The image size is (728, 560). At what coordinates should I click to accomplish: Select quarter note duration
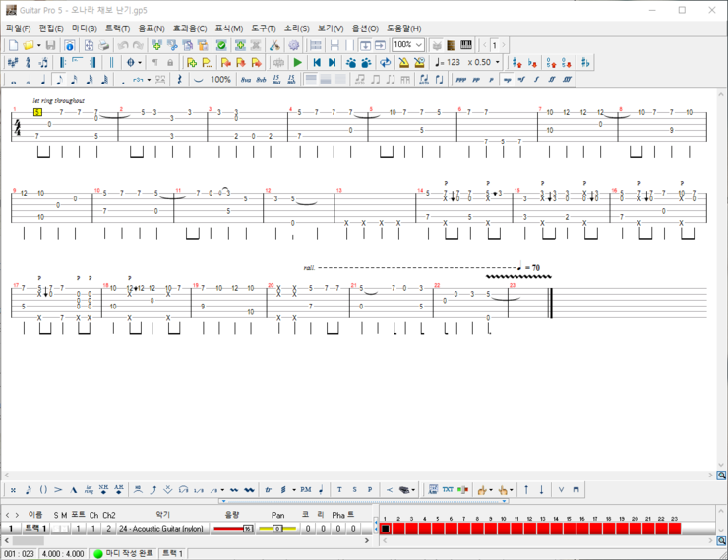click(43, 80)
